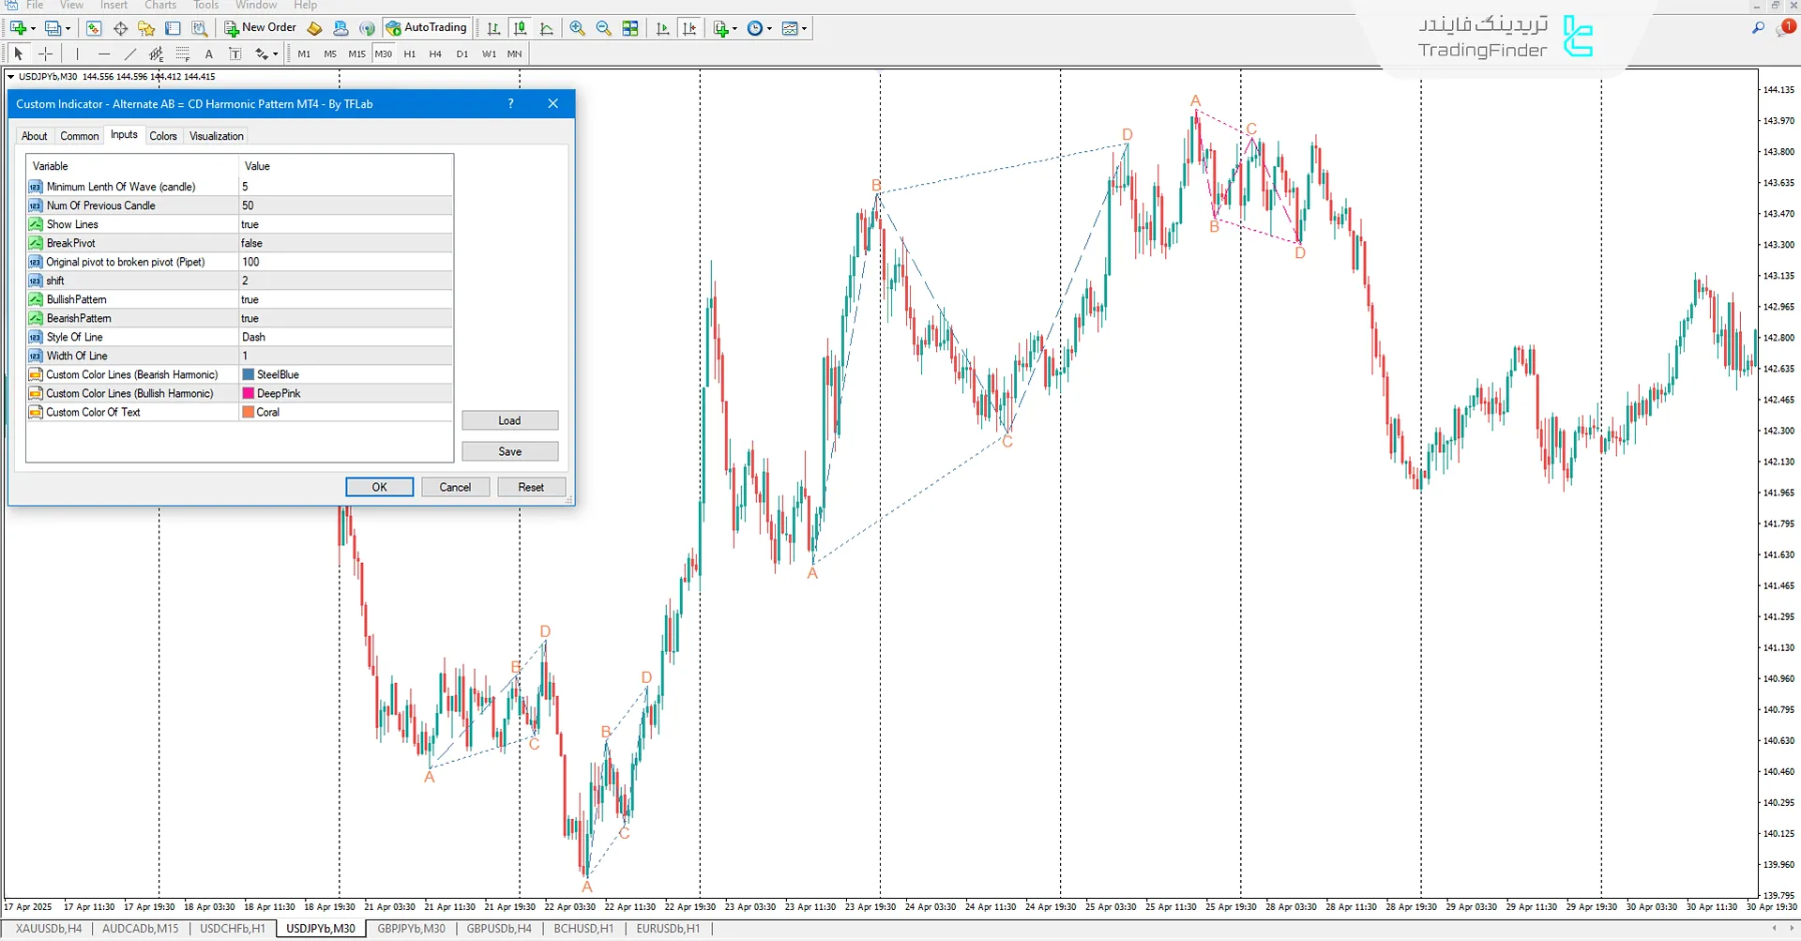Click the DeepPink color swatch
The width and height of the screenshot is (1801, 941).
249,394
